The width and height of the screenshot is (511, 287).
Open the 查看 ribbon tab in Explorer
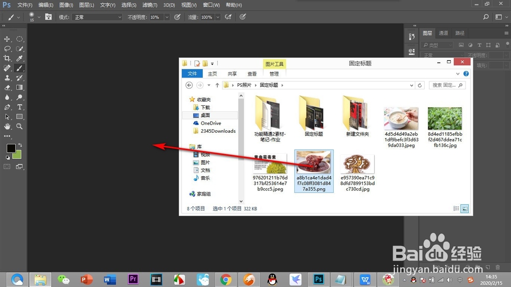(x=252, y=74)
